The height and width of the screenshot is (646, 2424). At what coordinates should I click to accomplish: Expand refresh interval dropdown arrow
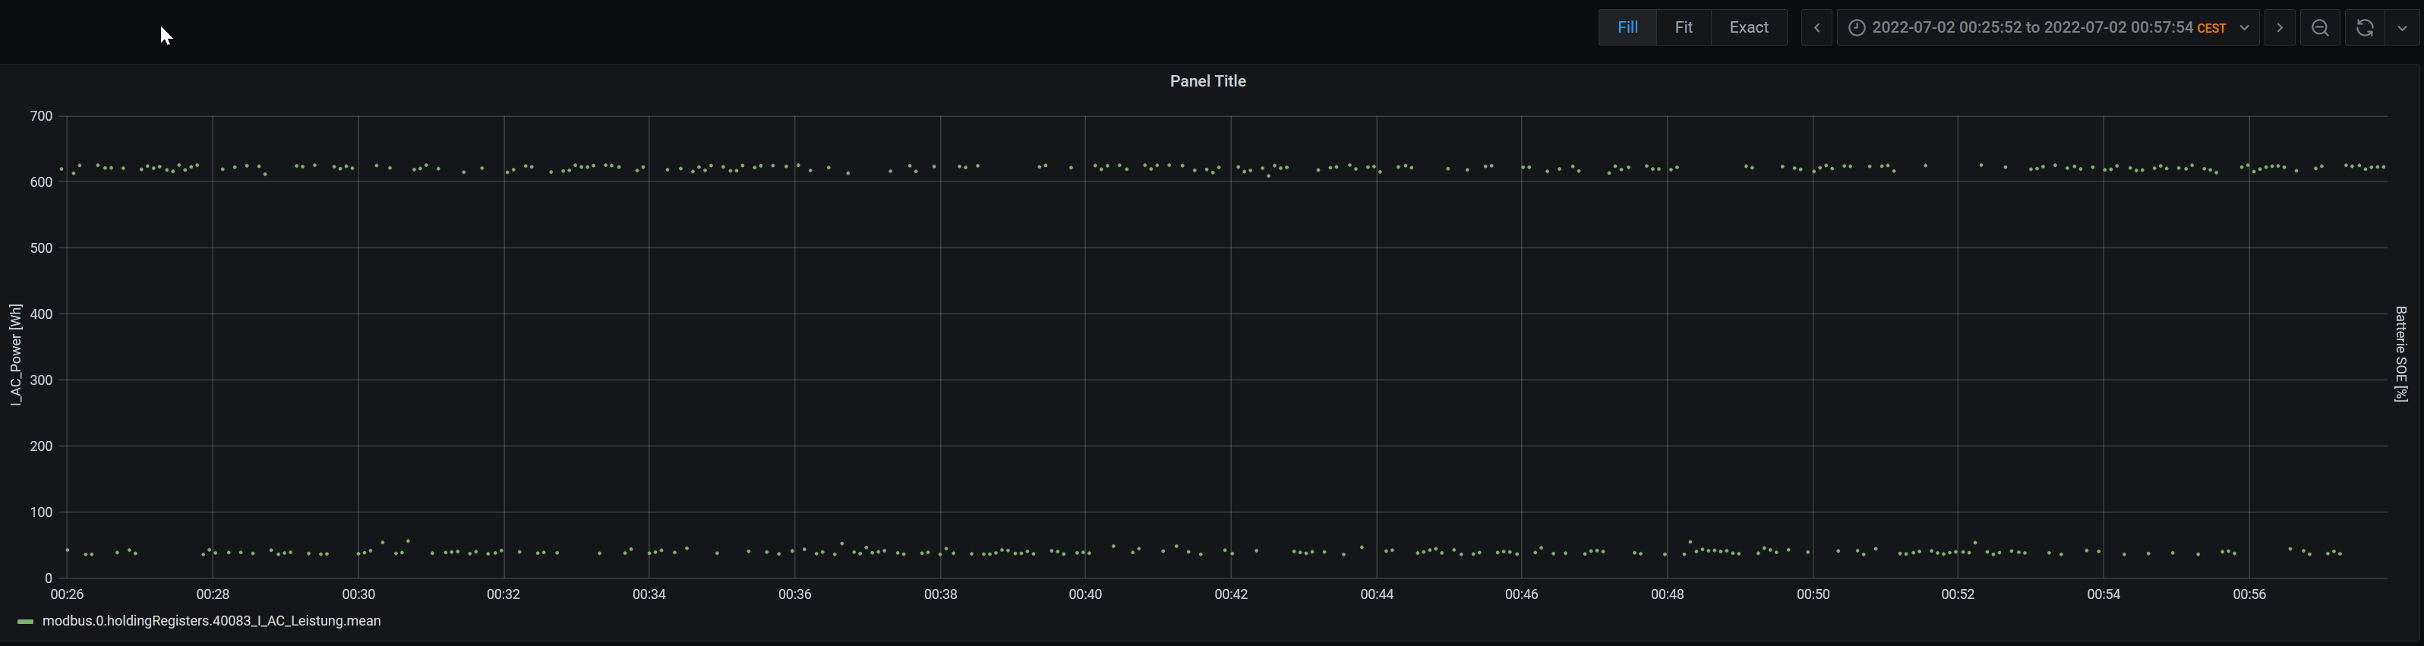2401,27
